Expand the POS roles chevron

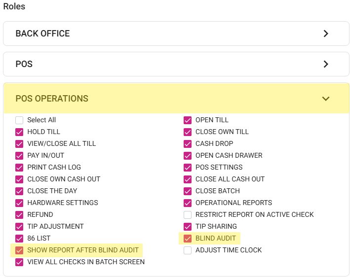pyautogui.click(x=325, y=64)
